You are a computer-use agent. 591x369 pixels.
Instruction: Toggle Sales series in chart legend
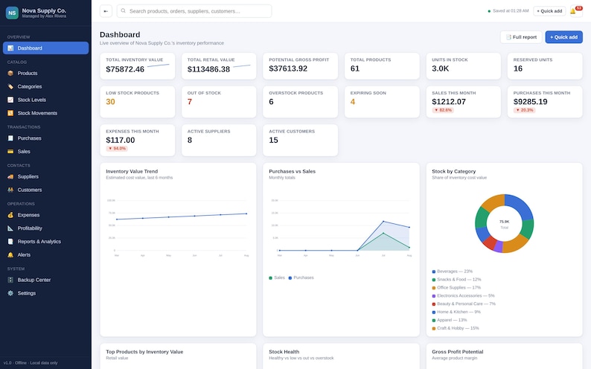pos(277,278)
